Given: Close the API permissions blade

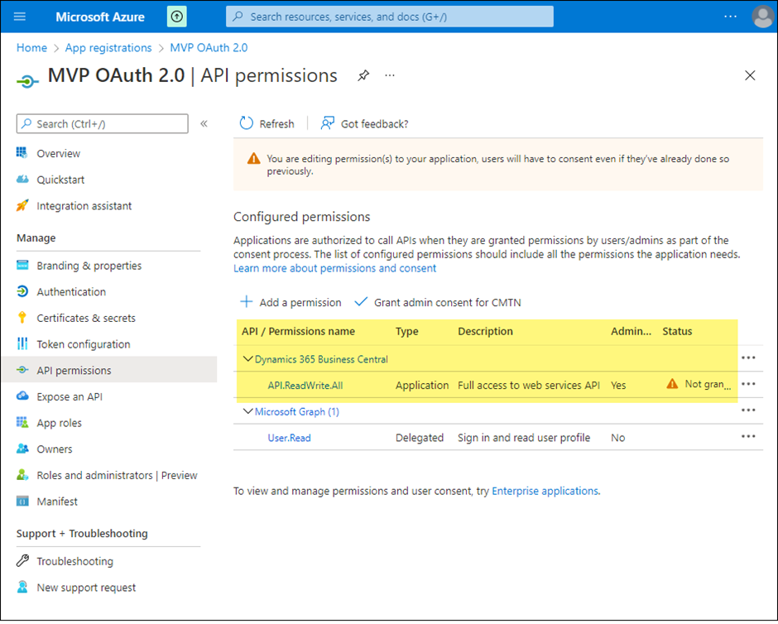Looking at the screenshot, I should (x=750, y=75).
